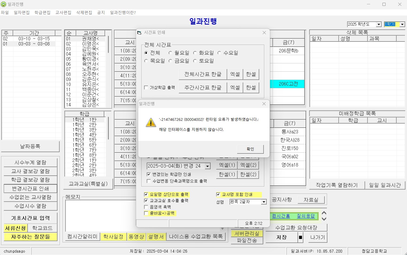Select the 월요일 radio option
Screen dimensions: 407x255
click(x=170, y=53)
